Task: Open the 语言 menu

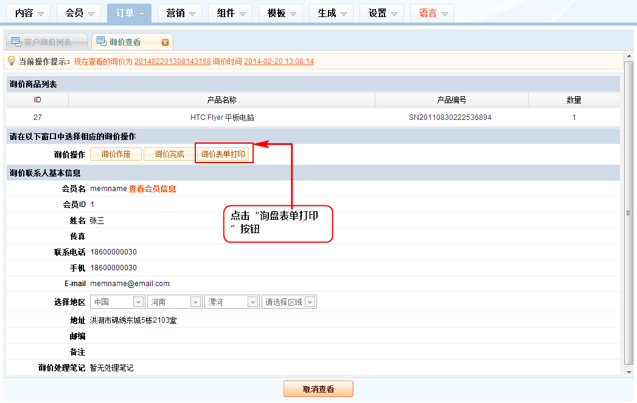Action: tap(434, 13)
